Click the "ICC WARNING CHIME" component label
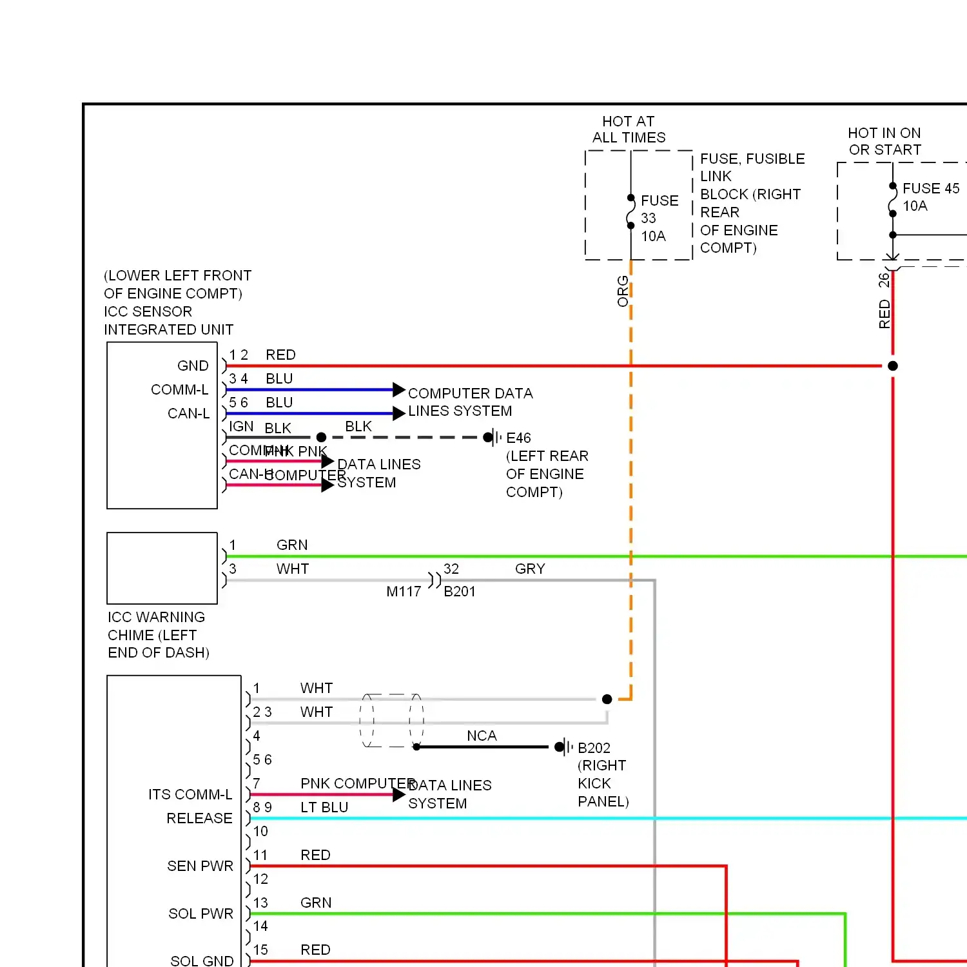The image size is (967, 967). pyautogui.click(x=159, y=635)
